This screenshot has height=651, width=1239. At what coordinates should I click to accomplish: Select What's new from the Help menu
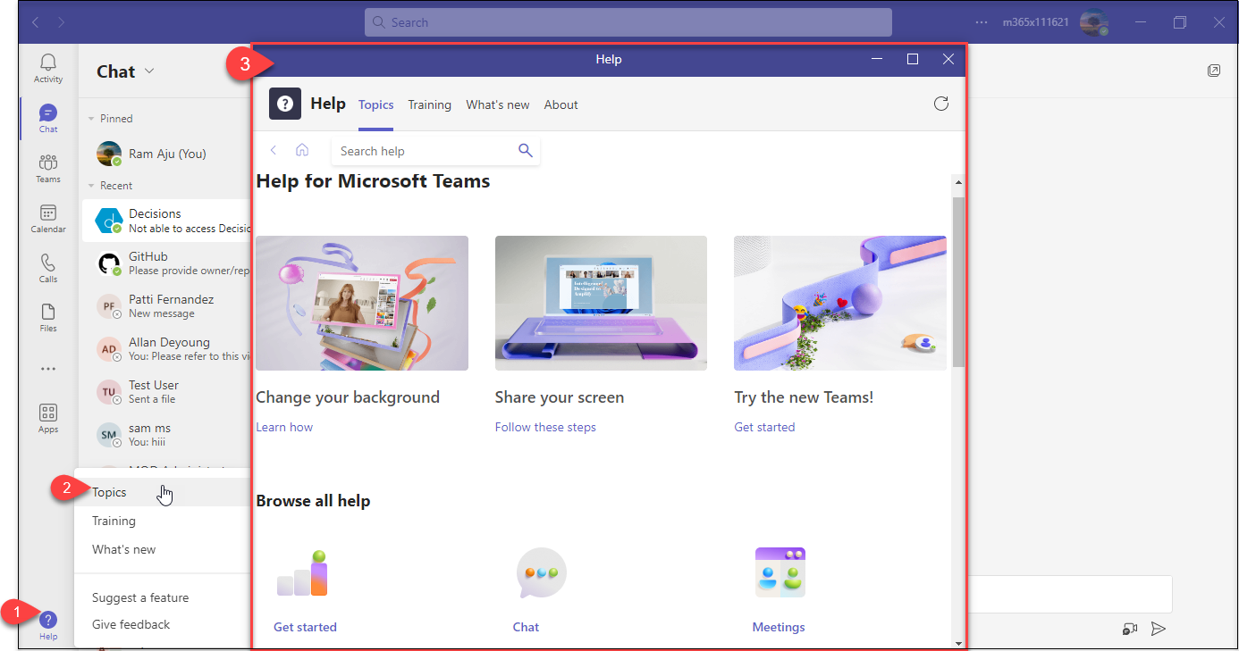[x=124, y=549]
